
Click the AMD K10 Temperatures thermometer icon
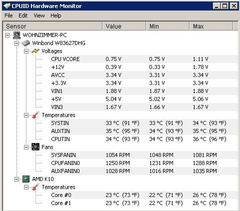click(35, 187)
